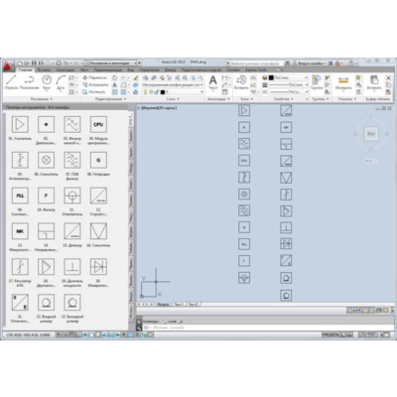The width and height of the screenshot is (397, 397).
Task: Pick the PLL synthesizer symbol in palette
Action: 20,196
